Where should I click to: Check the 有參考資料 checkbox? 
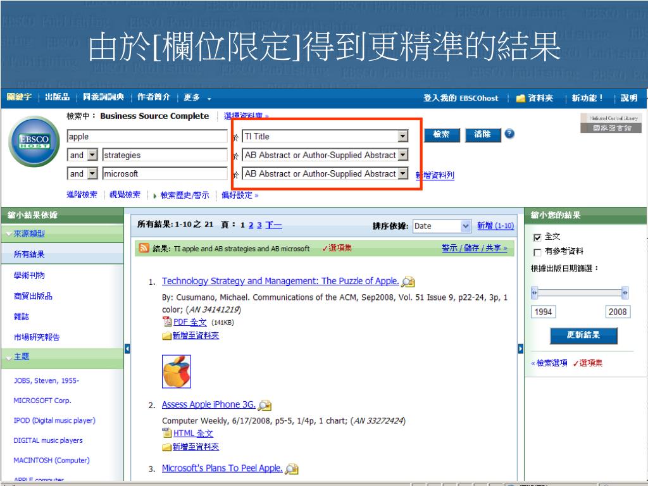click(x=537, y=252)
